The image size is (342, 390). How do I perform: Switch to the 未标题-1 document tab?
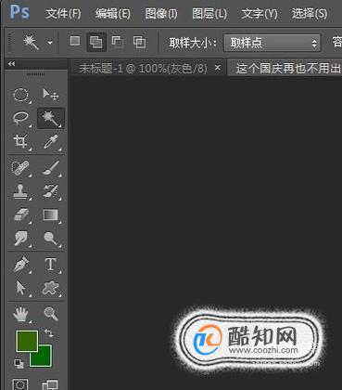[x=144, y=68]
